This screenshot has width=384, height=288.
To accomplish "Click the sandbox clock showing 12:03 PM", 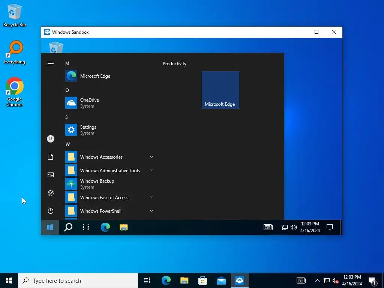I will point(310,227).
